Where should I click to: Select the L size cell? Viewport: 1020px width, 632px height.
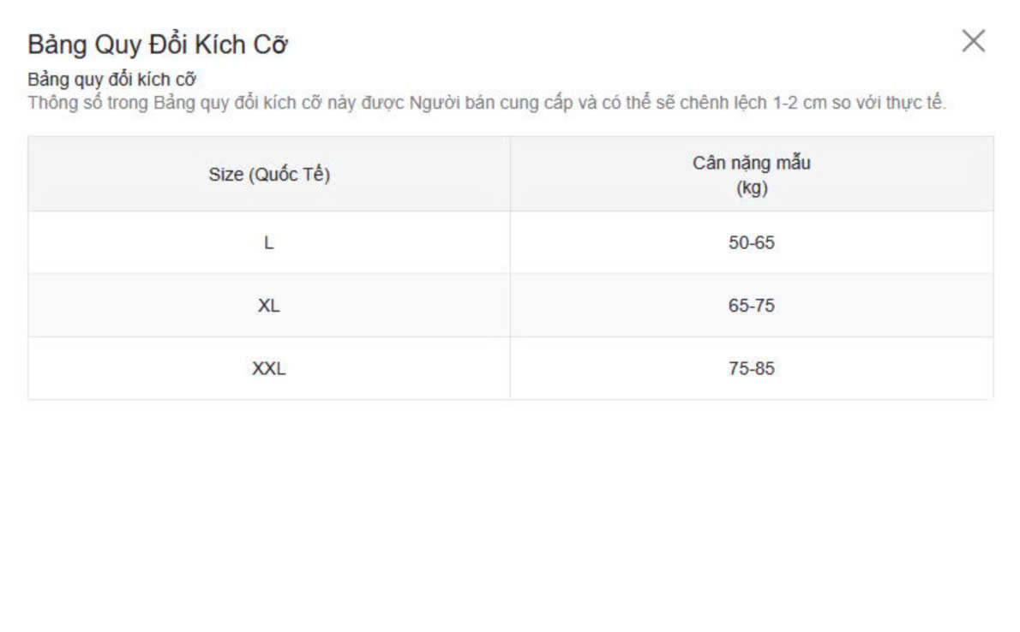tap(269, 243)
